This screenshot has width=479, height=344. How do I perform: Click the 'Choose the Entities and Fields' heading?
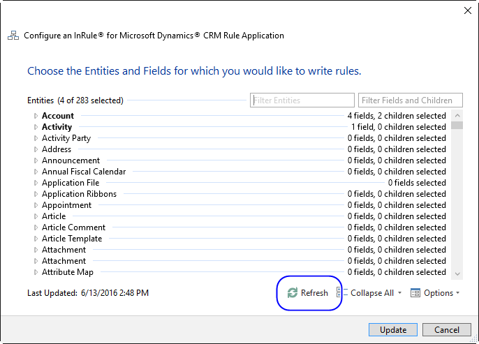tap(194, 71)
